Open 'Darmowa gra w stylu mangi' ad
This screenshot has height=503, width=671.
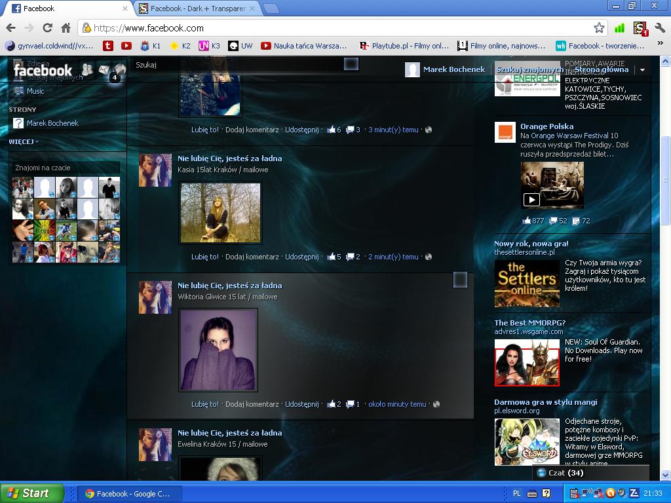click(x=546, y=402)
